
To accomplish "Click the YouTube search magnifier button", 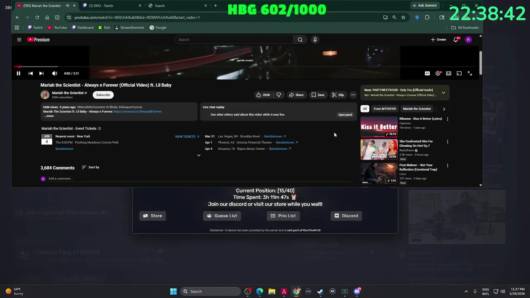I will (300, 40).
